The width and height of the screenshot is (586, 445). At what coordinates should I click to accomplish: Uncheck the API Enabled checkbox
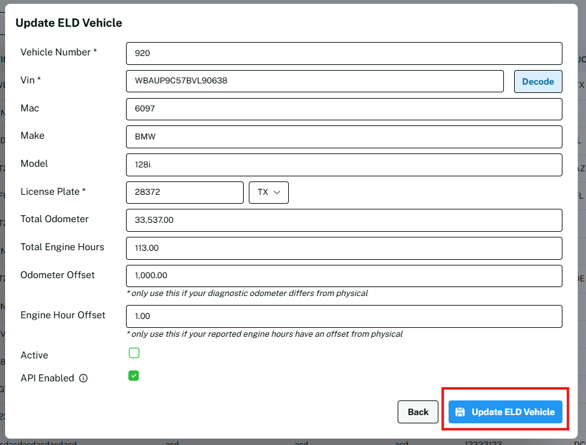(x=134, y=376)
